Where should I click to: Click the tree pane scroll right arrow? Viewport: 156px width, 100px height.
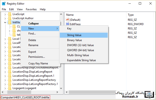point(57,92)
